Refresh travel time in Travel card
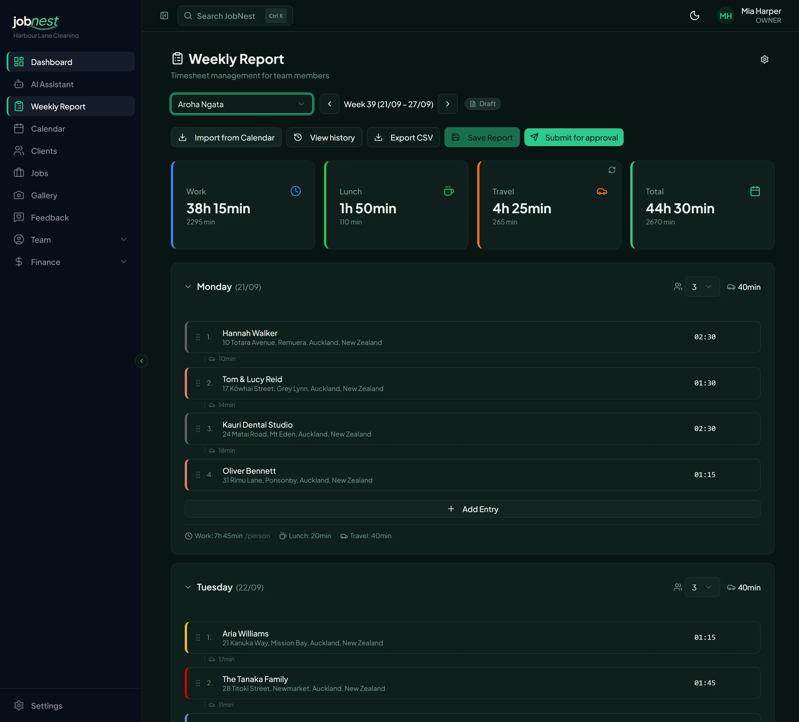 (x=612, y=170)
